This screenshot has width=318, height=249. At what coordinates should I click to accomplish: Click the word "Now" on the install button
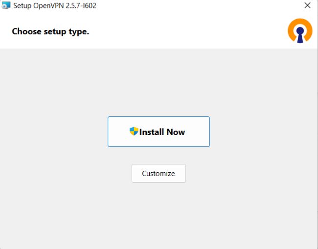click(176, 132)
